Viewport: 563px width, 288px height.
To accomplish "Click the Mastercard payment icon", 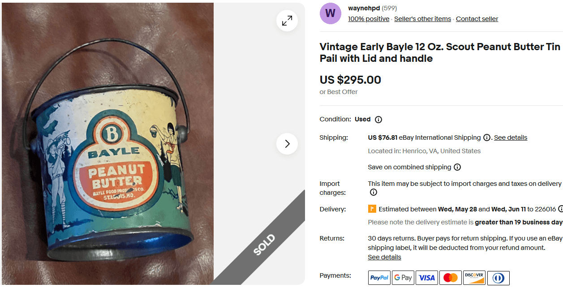I will [x=450, y=277].
